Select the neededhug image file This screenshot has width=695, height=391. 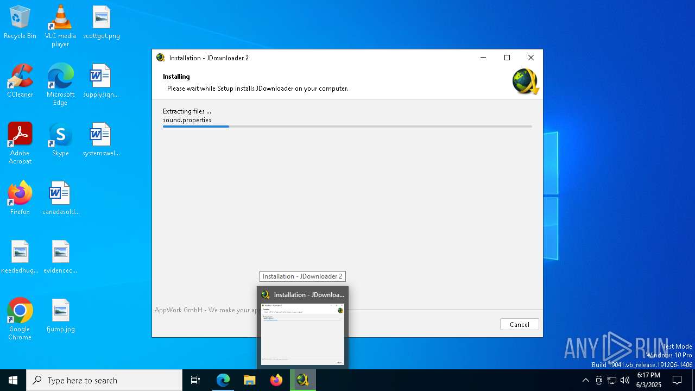20,257
